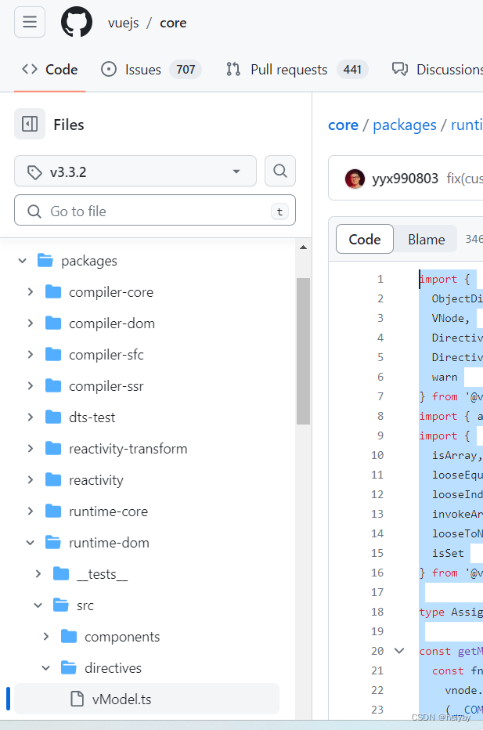Open the core repository link in header
The width and height of the screenshot is (483, 730).
(x=173, y=23)
